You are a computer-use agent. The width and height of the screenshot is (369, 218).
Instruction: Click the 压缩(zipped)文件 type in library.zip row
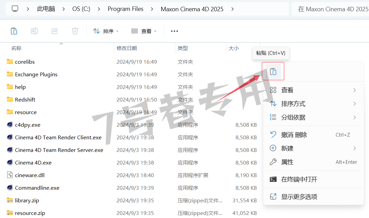coord(200,200)
